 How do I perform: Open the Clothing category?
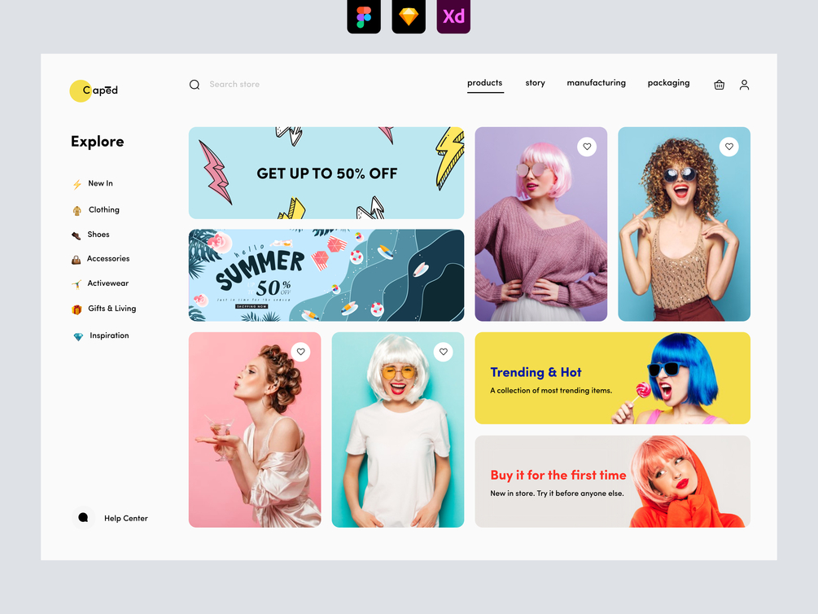coord(96,210)
